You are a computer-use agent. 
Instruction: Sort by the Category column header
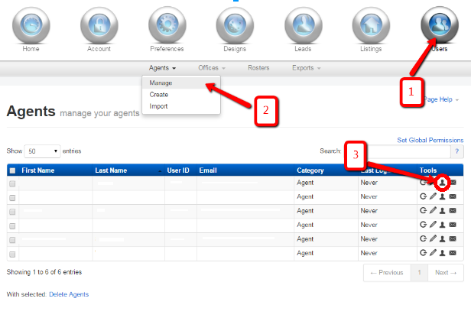pos(326,170)
